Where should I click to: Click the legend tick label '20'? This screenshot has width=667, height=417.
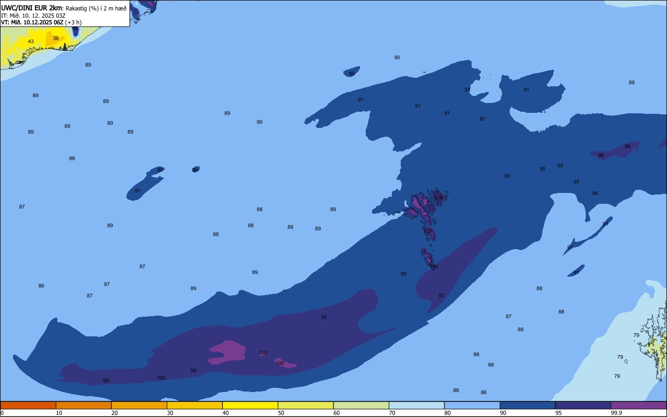pyautogui.click(x=114, y=413)
